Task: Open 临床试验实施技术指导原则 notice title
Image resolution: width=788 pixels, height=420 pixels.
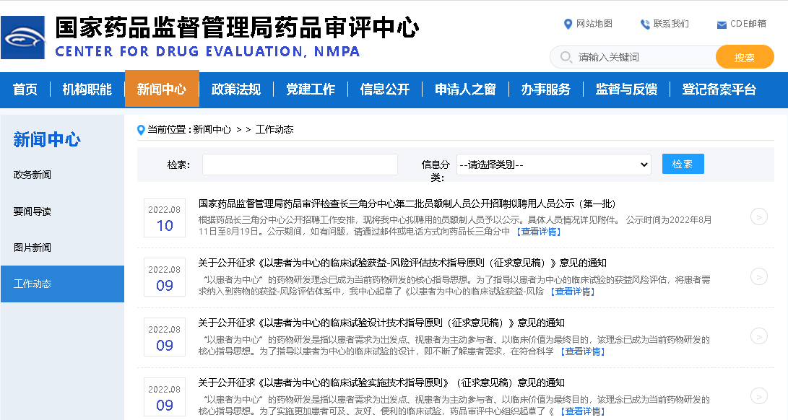Action: coord(381,382)
